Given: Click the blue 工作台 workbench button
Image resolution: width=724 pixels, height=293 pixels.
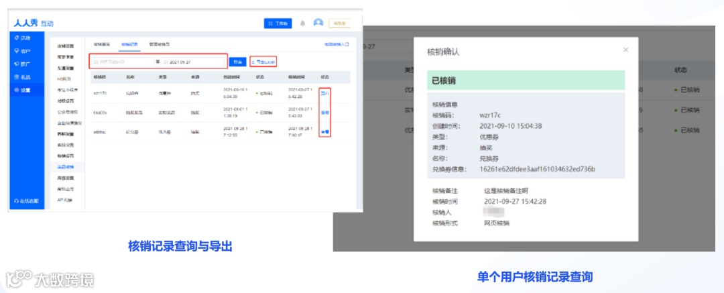Looking at the screenshot, I should [278, 23].
